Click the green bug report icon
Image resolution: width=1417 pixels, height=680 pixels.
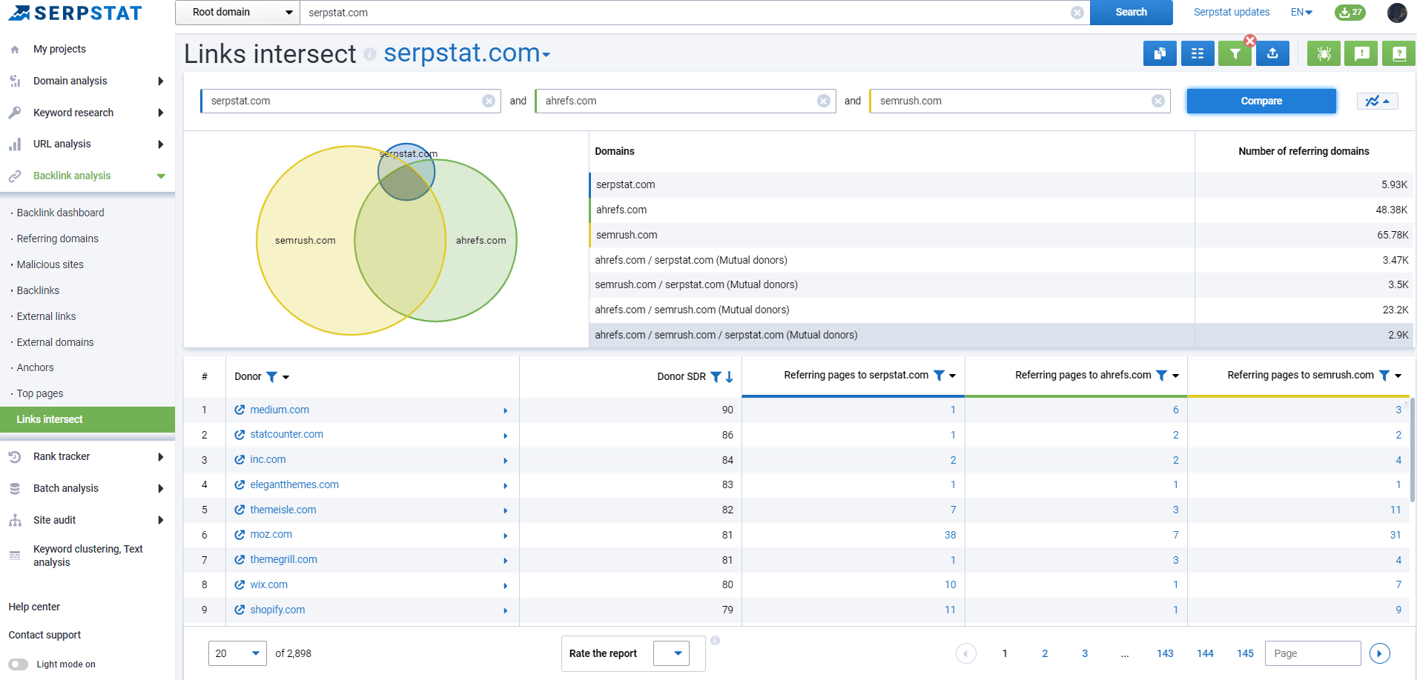1324,53
